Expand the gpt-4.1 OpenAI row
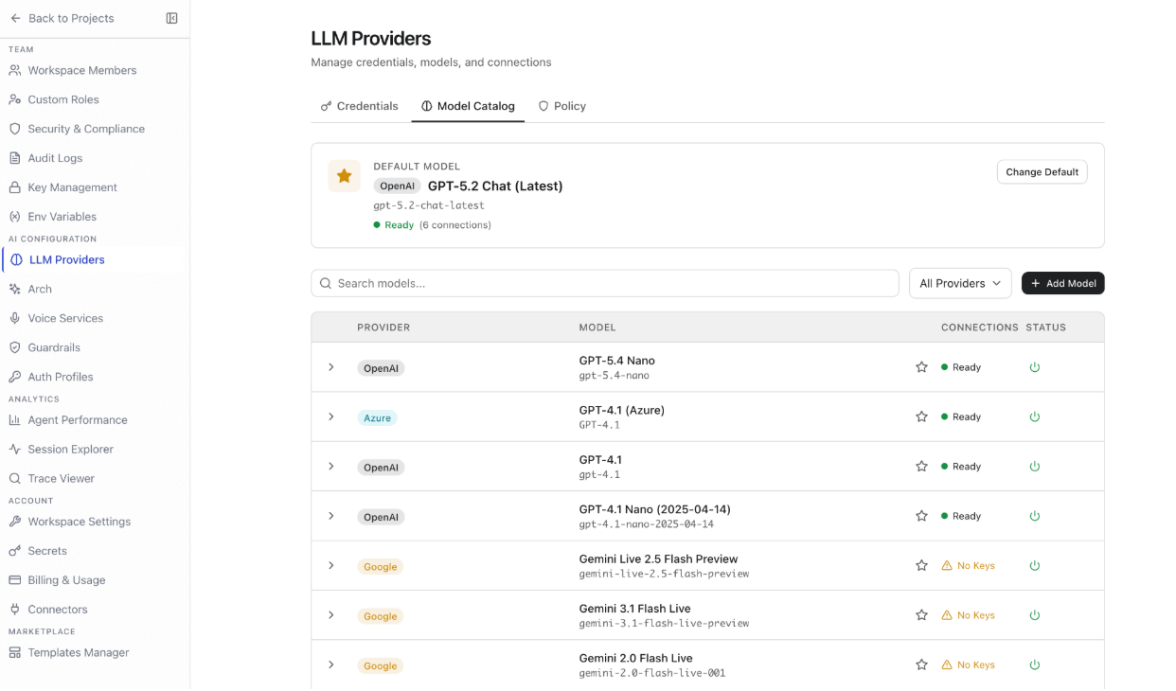Image resolution: width=1176 pixels, height=691 pixels. click(x=331, y=467)
